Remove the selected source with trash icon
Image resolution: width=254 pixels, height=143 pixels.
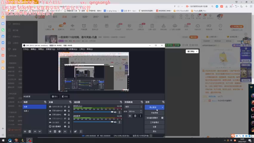pos(55,132)
